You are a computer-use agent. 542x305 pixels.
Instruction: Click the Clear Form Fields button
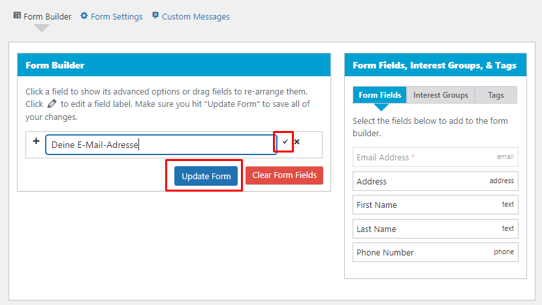[285, 175]
